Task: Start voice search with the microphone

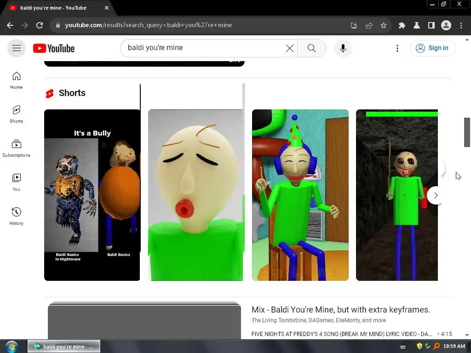Action: [x=343, y=48]
